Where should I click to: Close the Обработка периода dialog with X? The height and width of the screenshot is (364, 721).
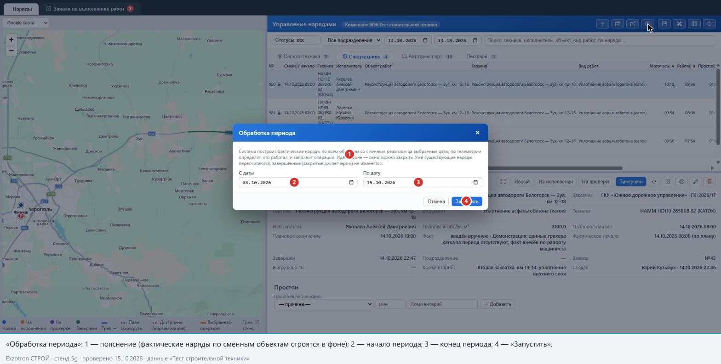pyautogui.click(x=477, y=133)
